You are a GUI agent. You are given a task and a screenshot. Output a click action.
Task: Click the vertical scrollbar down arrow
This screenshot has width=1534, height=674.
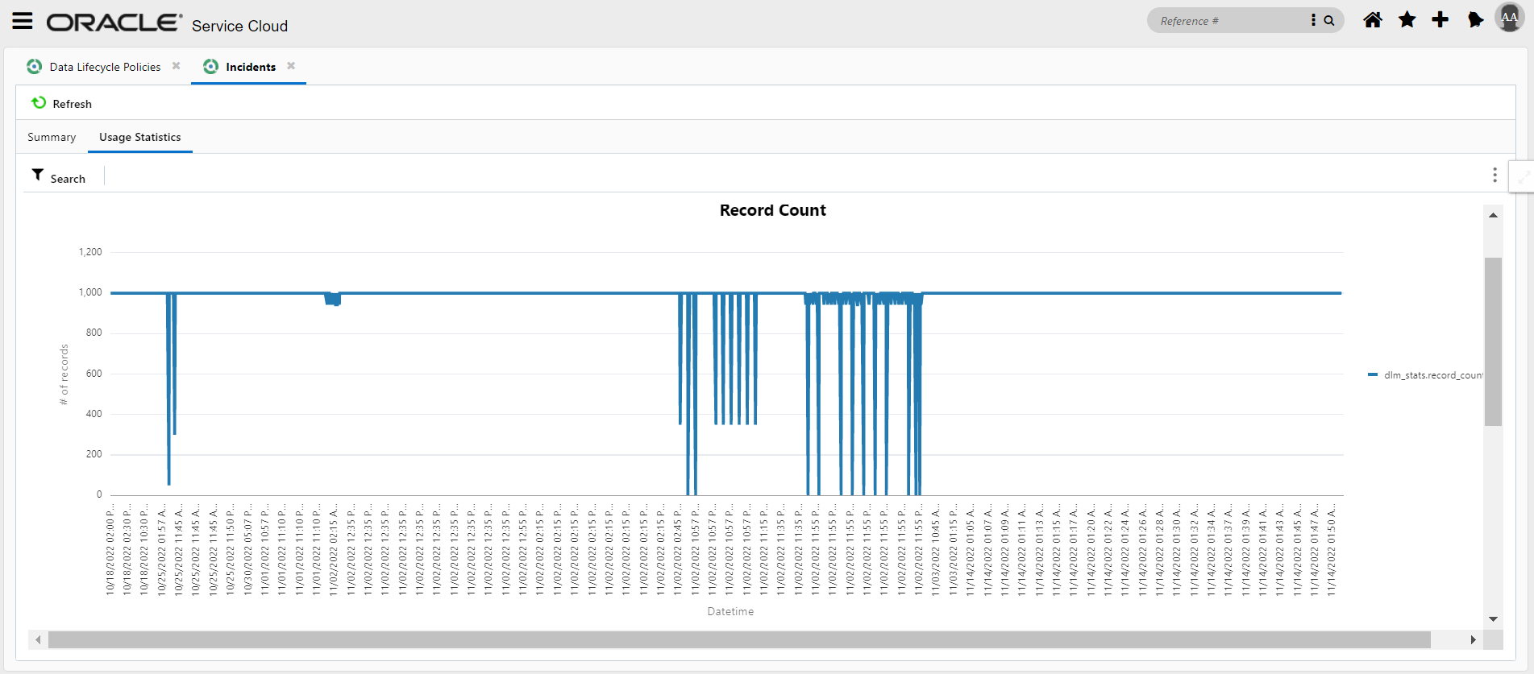(x=1493, y=618)
